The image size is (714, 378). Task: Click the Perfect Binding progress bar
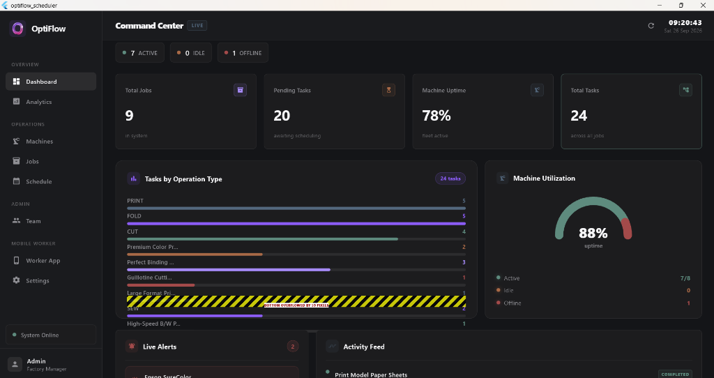tap(296, 270)
